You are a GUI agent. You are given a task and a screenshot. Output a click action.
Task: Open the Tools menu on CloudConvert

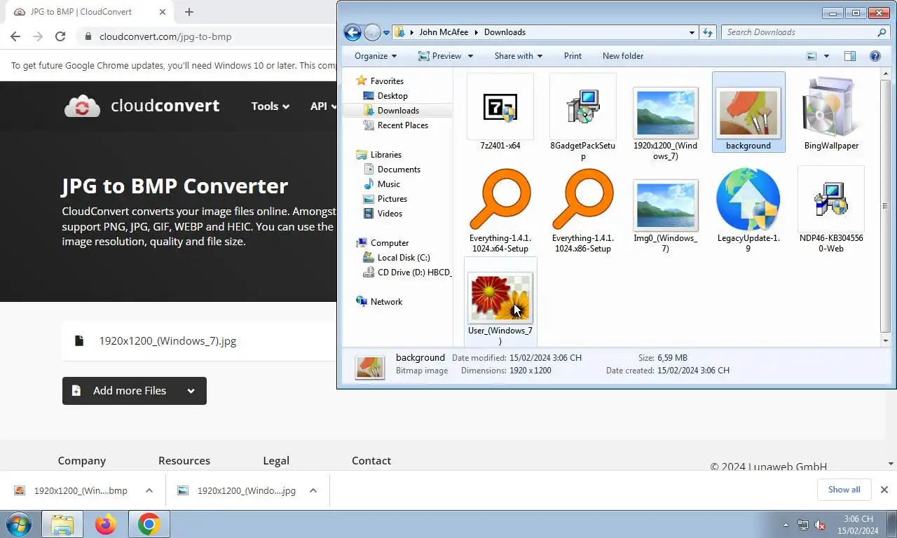(x=271, y=106)
